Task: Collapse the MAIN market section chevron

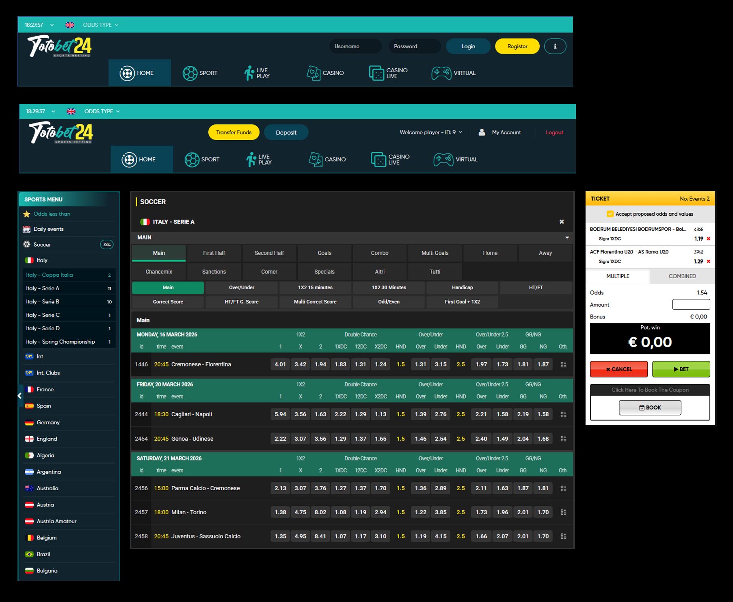Action: (567, 237)
